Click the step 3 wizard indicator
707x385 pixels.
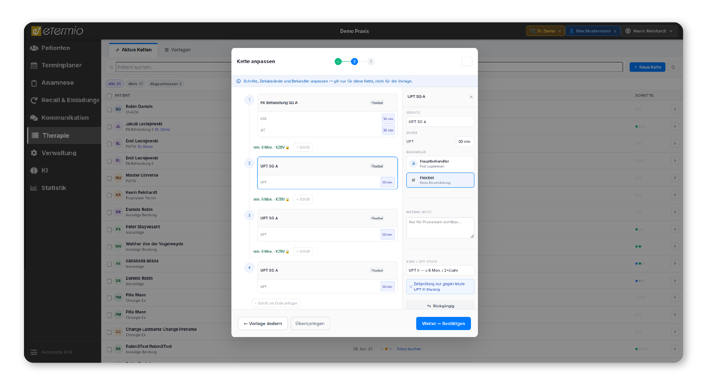(x=371, y=62)
